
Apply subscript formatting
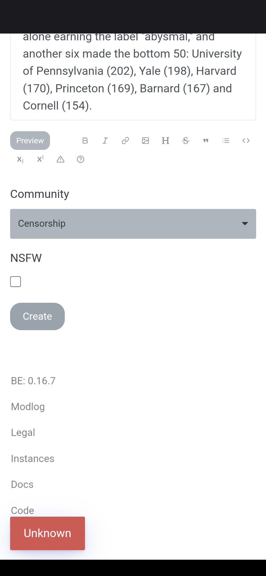click(20, 159)
